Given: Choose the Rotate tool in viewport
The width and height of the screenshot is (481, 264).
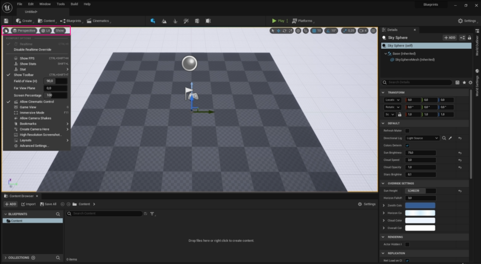Looking at the screenshot, I should click(x=284, y=31).
